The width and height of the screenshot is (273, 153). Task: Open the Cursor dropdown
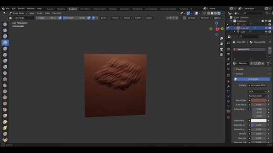click(150, 18)
